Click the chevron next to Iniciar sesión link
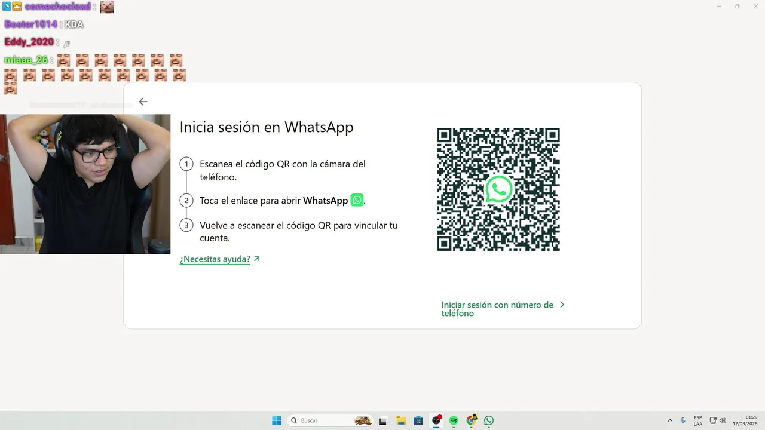This screenshot has height=430, width=765. point(562,305)
